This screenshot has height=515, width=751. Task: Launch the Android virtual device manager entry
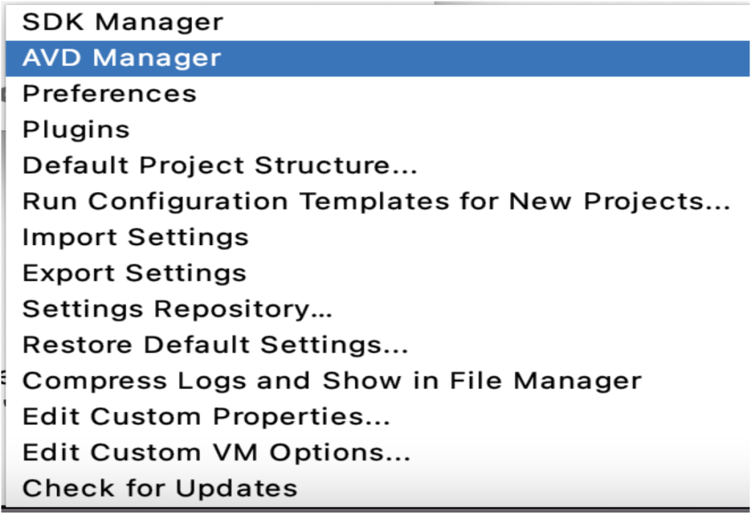click(122, 58)
